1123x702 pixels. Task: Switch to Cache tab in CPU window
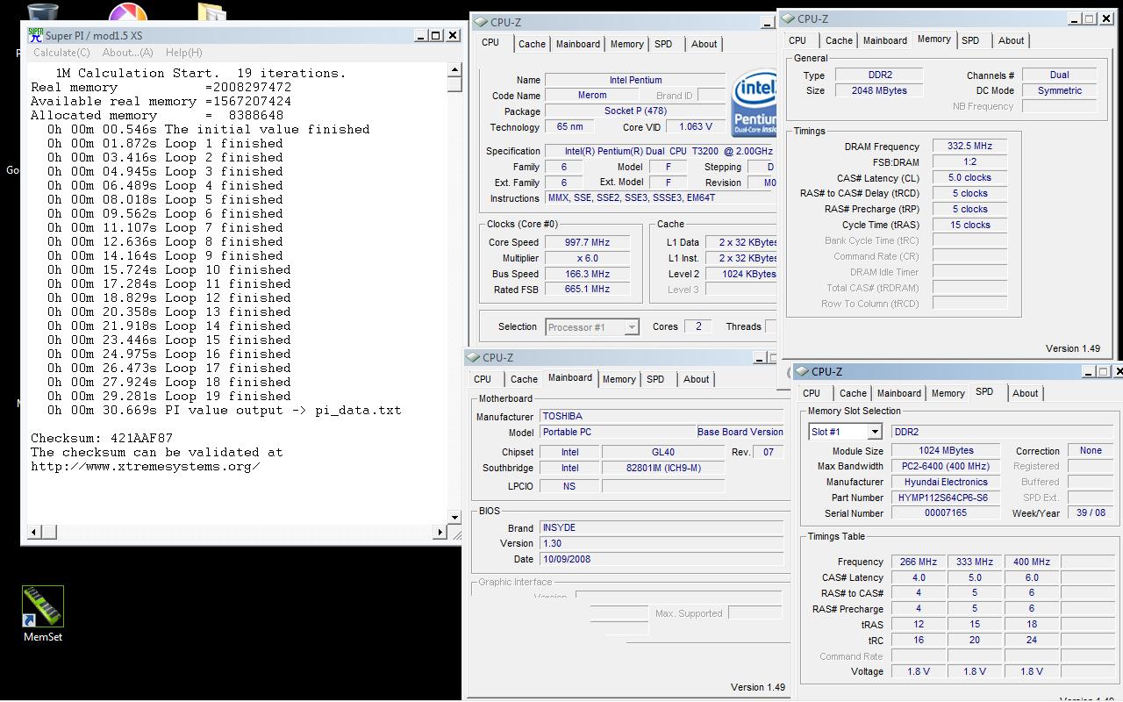point(532,44)
